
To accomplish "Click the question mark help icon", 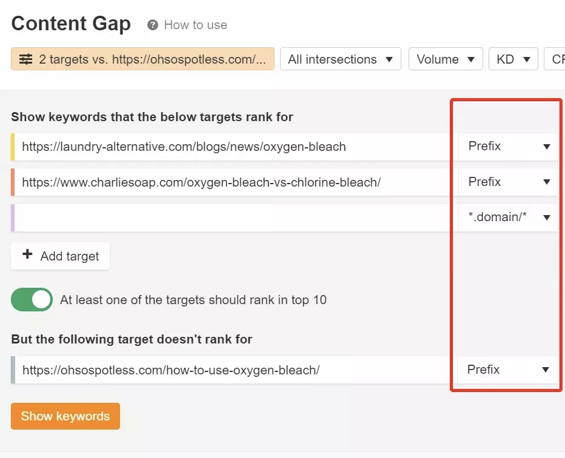I will [152, 25].
